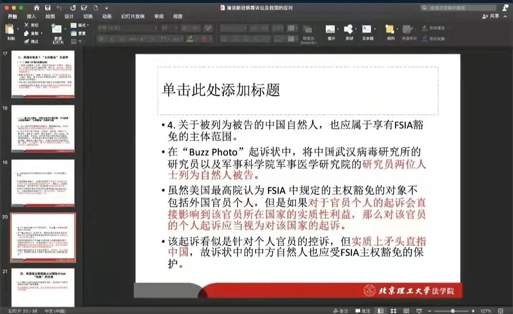This screenshot has width=513, height=314.
Task: Click the Cut (剪切) scissors icon
Action: [27, 25]
